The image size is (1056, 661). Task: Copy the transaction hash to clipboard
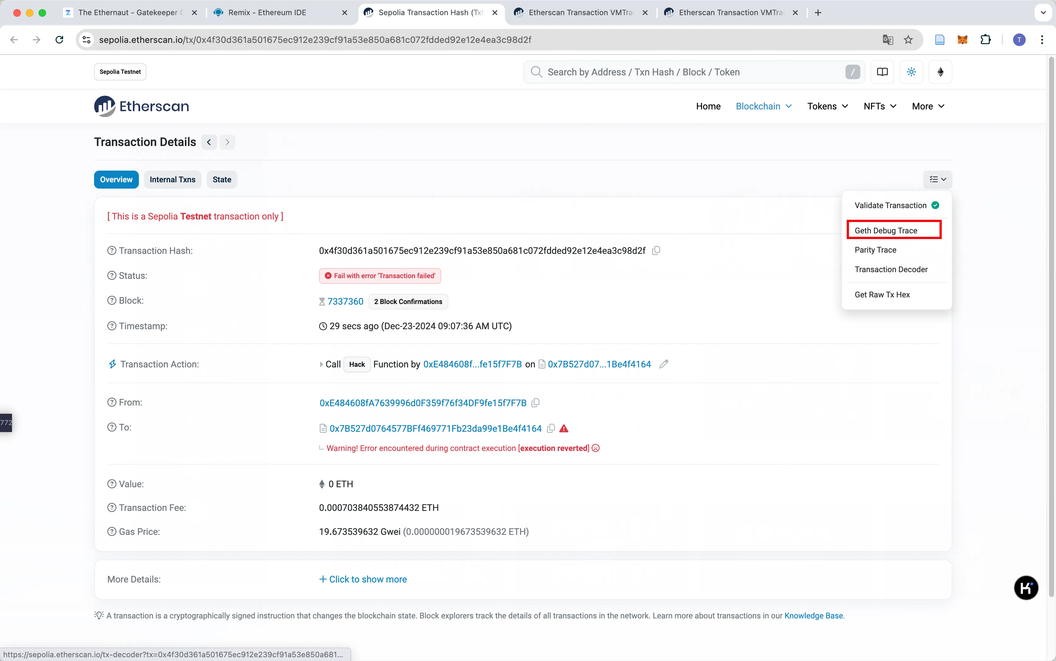(656, 250)
